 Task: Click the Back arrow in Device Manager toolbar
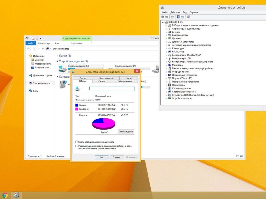(163, 17)
